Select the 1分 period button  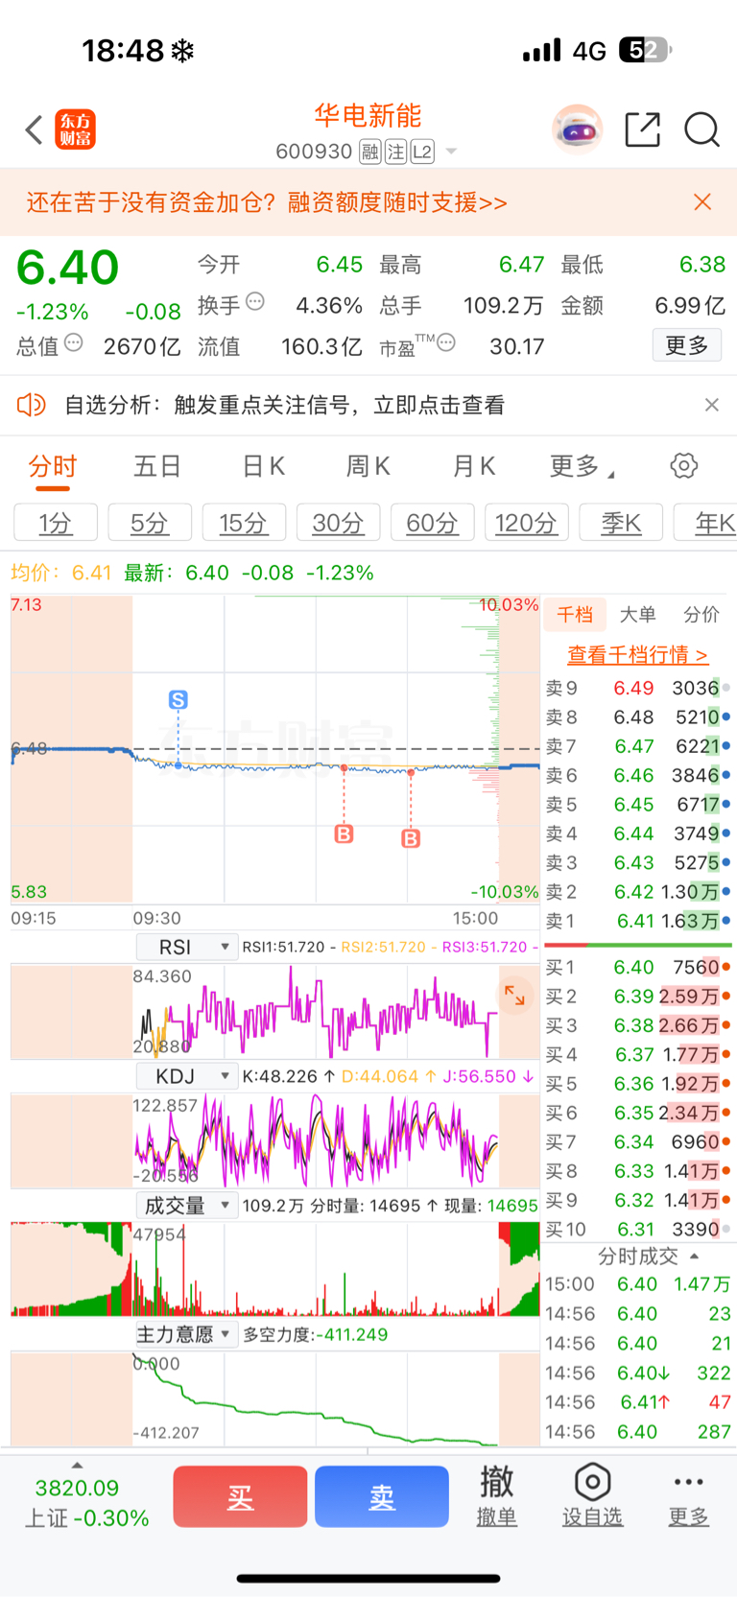tap(56, 523)
